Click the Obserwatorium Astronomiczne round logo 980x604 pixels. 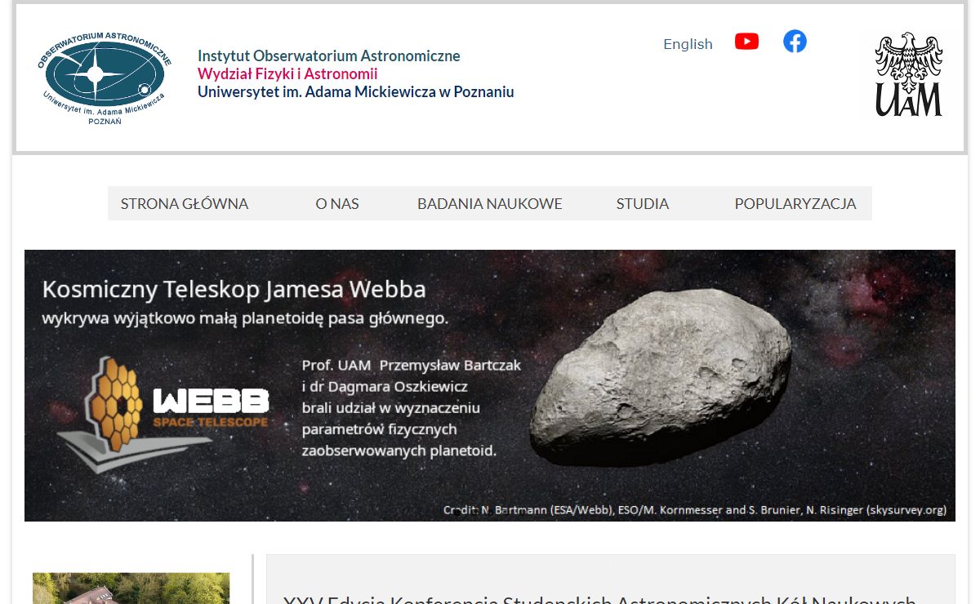[104, 78]
